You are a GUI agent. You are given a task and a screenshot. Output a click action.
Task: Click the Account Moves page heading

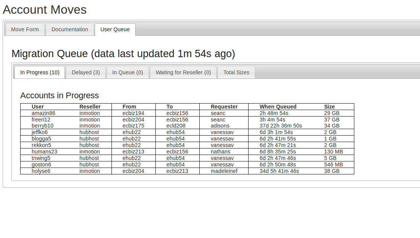click(x=45, y=10)
